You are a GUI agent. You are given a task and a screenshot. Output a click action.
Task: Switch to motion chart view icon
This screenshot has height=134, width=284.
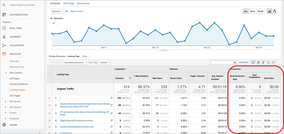[275, 11]
